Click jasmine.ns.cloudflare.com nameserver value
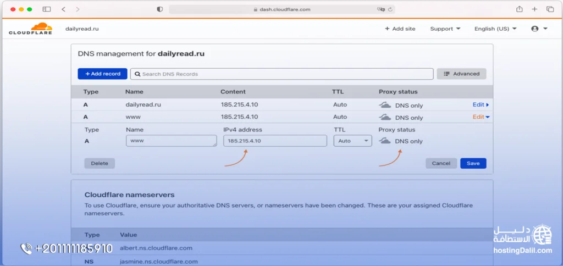Image resolution: width=563 pixels, height=266 pixels. (158, 262)
